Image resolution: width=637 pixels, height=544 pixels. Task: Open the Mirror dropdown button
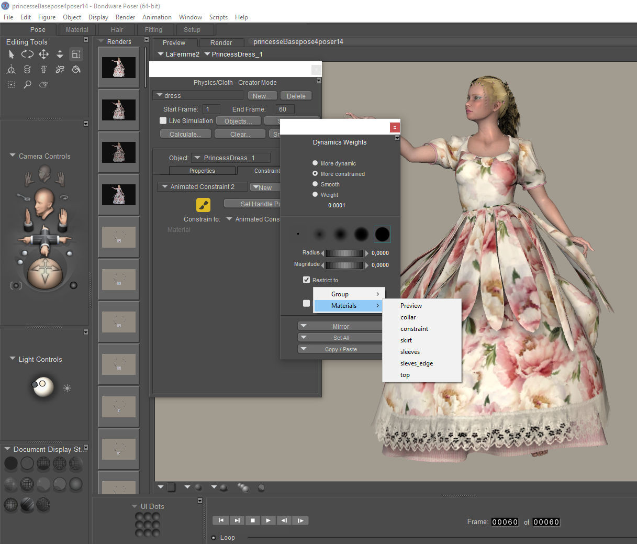click(340, 326)
